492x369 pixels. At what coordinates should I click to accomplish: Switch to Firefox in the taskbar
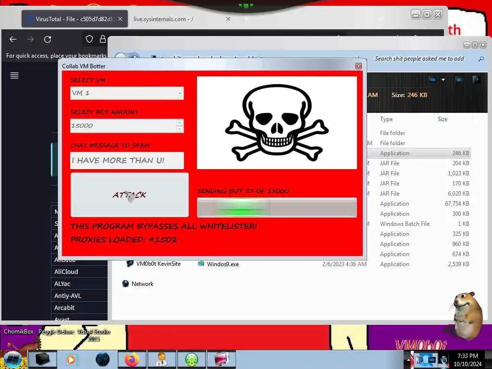click(x=132, y=359)
